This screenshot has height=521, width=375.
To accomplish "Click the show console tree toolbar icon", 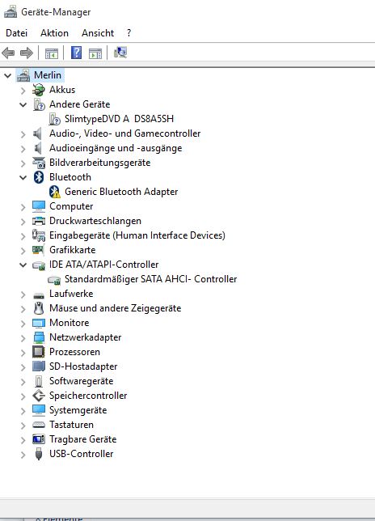I will [x=52, y=53].
